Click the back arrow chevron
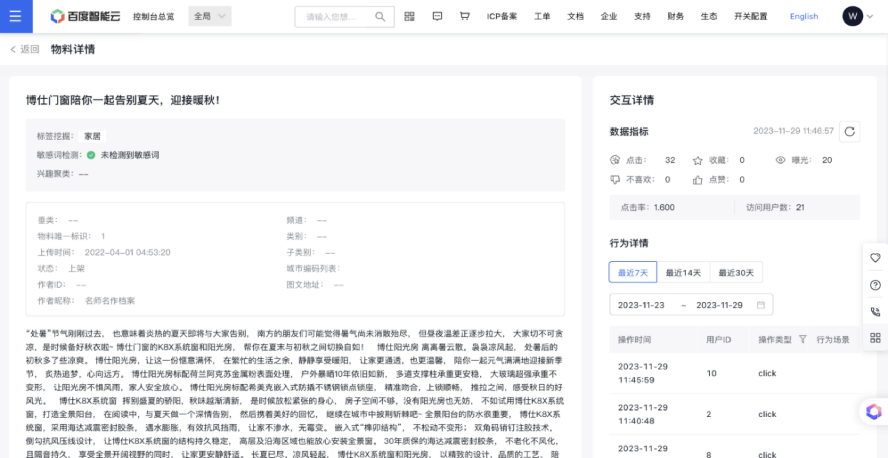 click(x=13, y=49)
